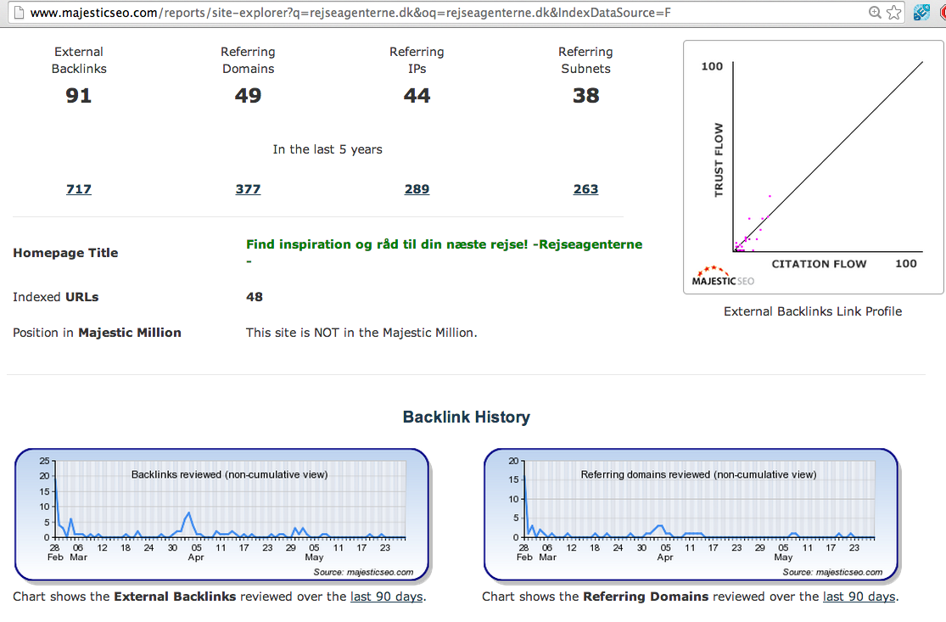Click the Indexed URLs value 48
The width and height of the screenshot is (946, 622).
tap(254, 297)
